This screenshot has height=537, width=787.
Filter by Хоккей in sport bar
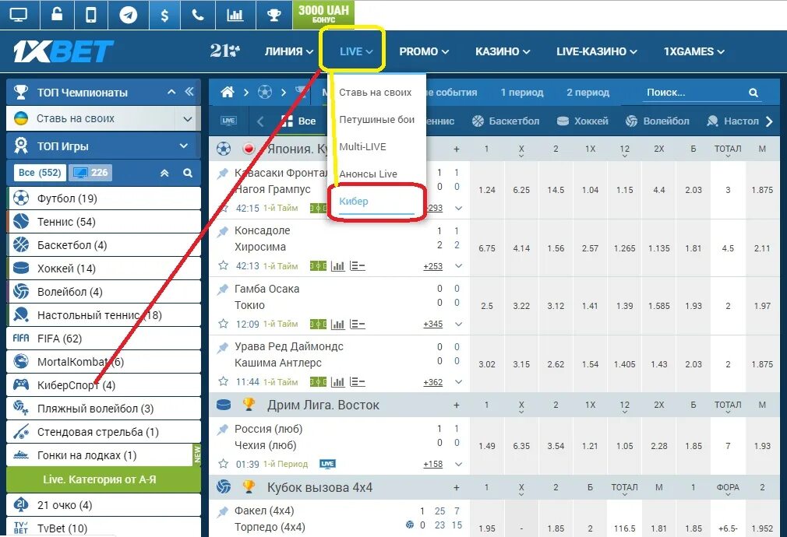coord(583,121)
